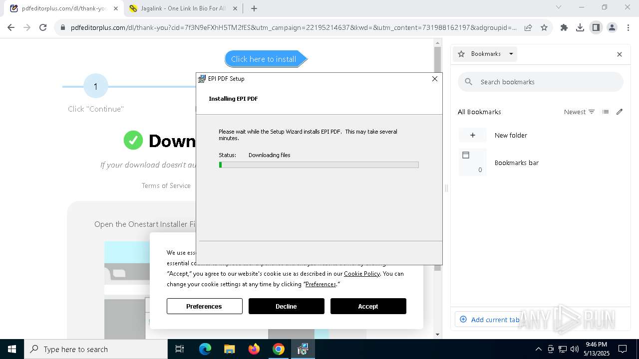This screenshot has height=359, width=639.
Task: Open Task View on taskbar
Action: tap(180, 349)
